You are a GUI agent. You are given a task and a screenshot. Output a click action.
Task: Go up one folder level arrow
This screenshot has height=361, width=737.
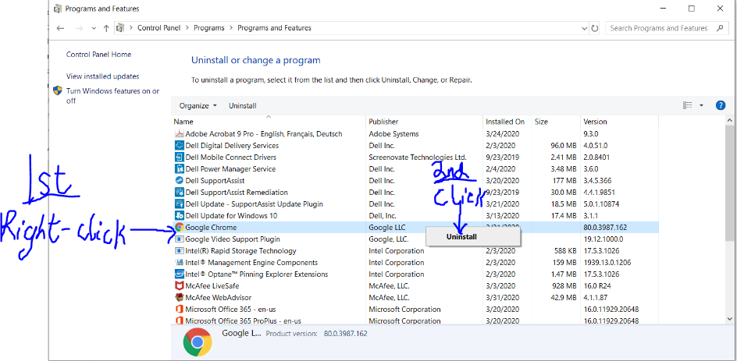[x=106, y=28]
